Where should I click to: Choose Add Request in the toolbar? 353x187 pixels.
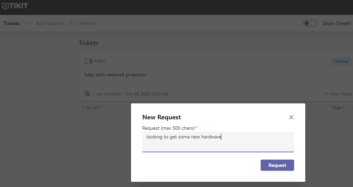coord(49,23)
